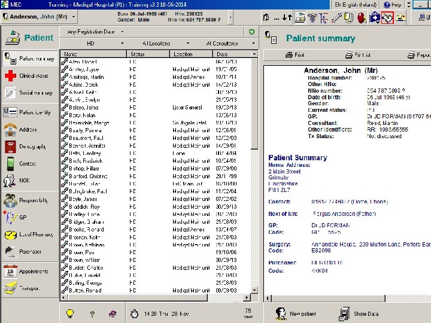Open Address section in sidebar
The height and width of the screenshot is (323, 431).
[x=30, y=129]
